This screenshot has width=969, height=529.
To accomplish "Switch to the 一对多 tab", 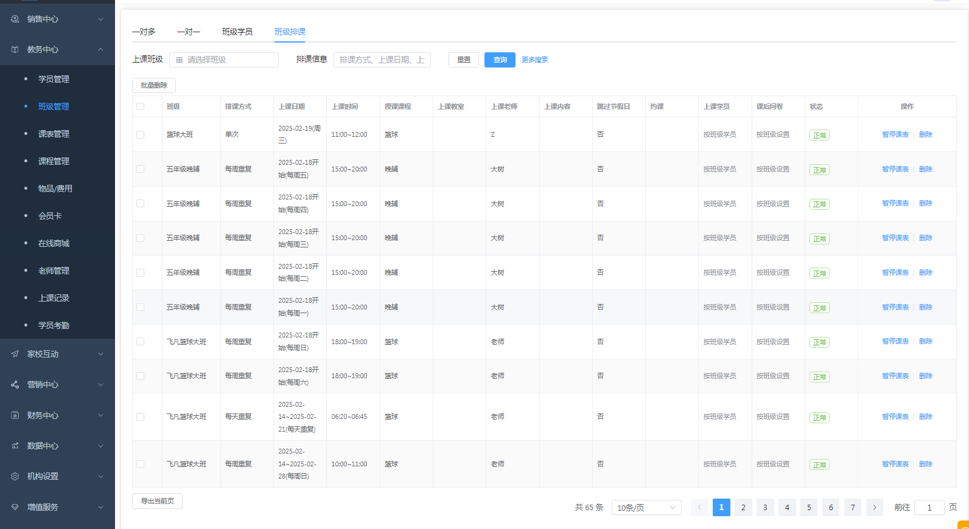I will 144,32.
